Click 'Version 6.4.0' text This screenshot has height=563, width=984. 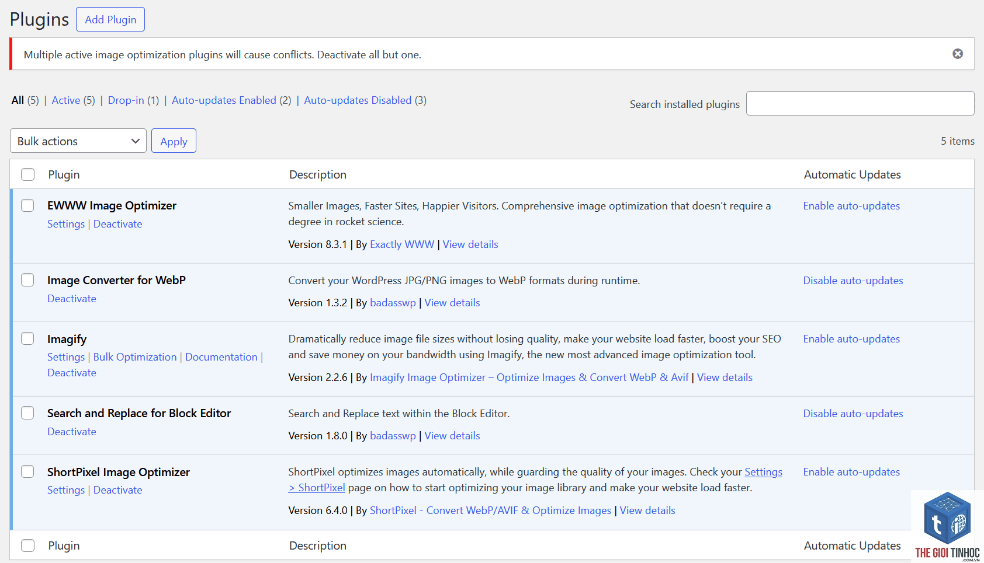[x=317, y=510]
